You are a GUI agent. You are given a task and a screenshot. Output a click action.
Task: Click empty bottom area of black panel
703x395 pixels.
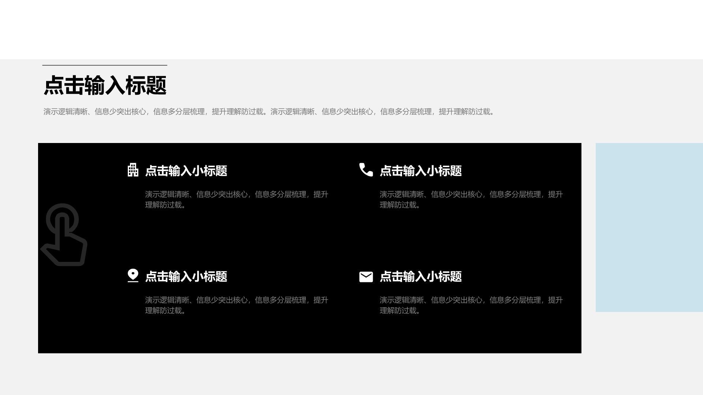point(309,338)
